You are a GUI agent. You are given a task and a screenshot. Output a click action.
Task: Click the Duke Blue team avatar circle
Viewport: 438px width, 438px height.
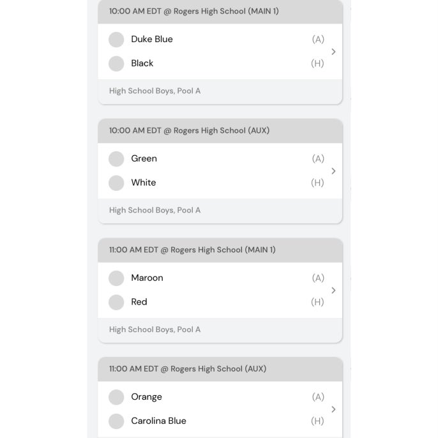coord(116,40)
